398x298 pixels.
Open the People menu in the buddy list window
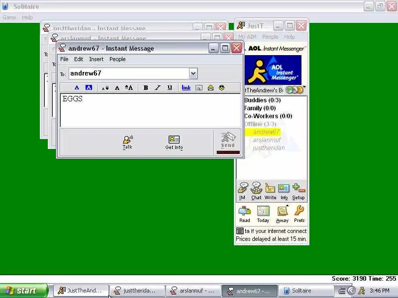(270, 37)
